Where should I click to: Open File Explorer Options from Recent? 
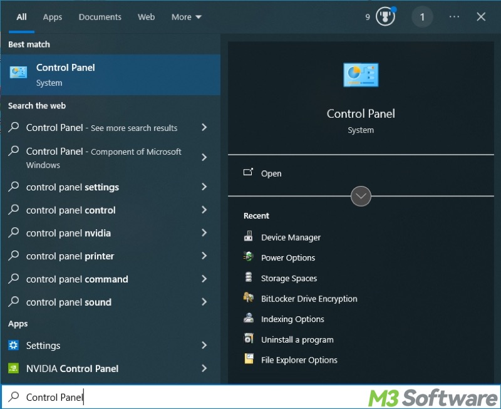point(299,360)
